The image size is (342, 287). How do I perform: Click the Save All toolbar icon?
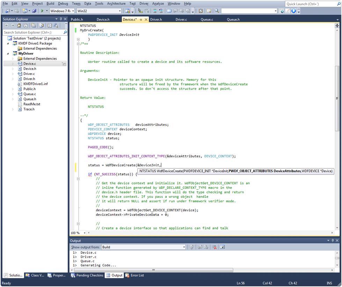tap(34, 11)
